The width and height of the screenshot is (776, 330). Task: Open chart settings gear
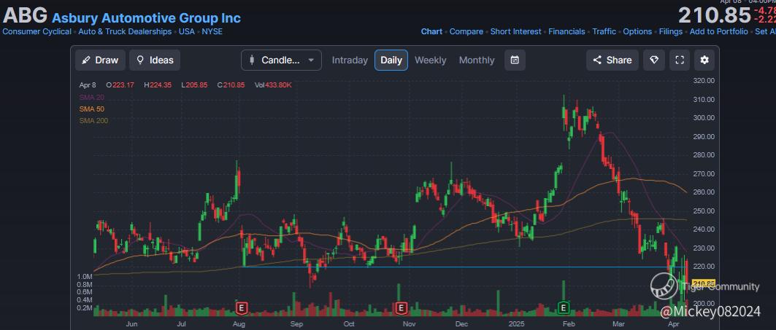(x=704, y=60)
